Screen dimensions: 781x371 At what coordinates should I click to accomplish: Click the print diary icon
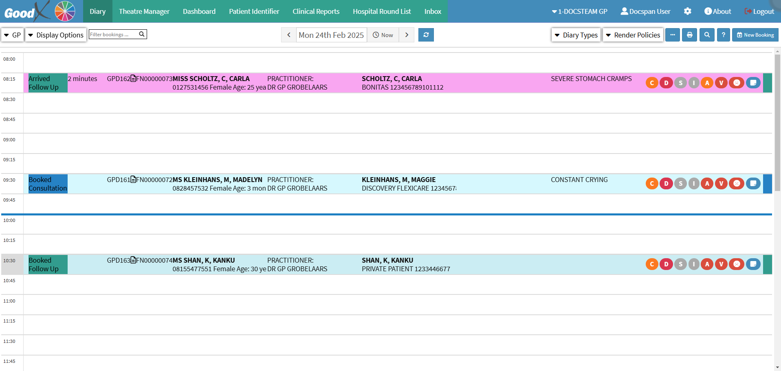(x=689, y=35)
